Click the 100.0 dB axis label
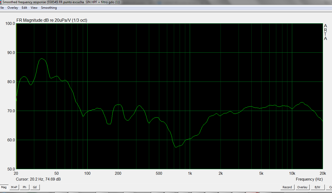The width and height of the screenshot is (332, 193). pos(10,24)
